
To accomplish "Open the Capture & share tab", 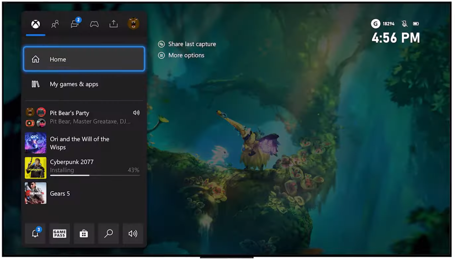I will click(113, 24).
